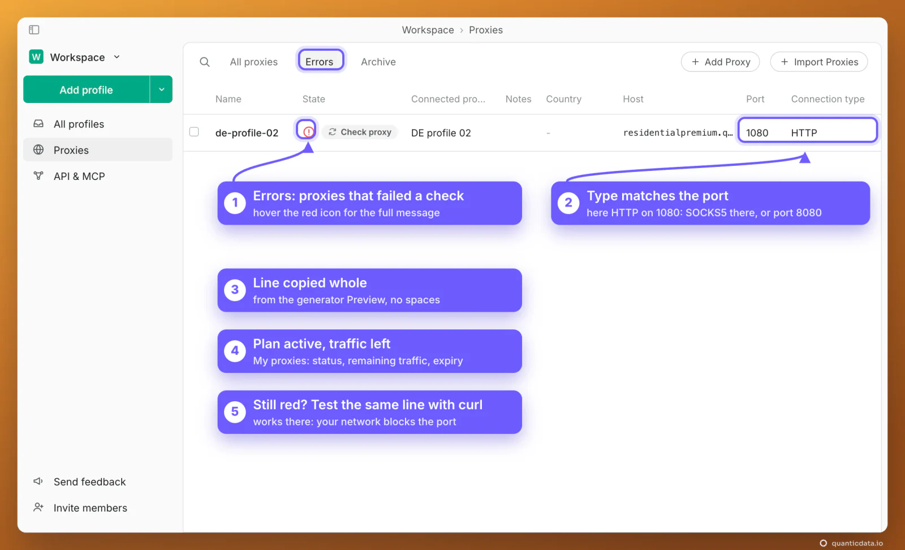Open API & MCP section
905x550 pixels.
click(98, 176)
